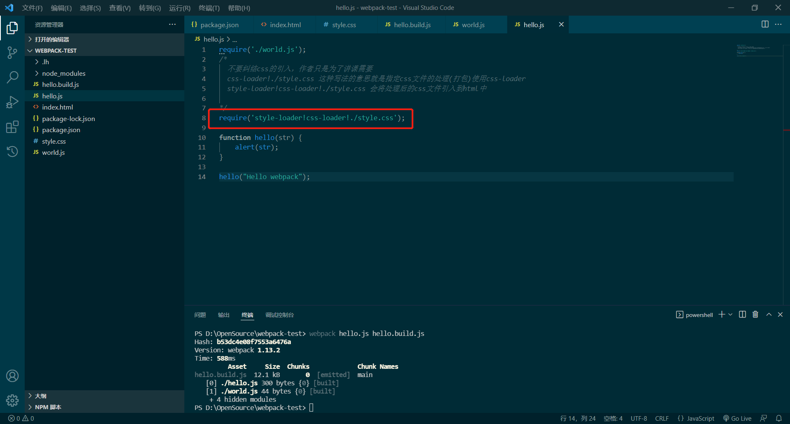Open the Timeline history icon in activity bar
790x424 pixels.
12,151
